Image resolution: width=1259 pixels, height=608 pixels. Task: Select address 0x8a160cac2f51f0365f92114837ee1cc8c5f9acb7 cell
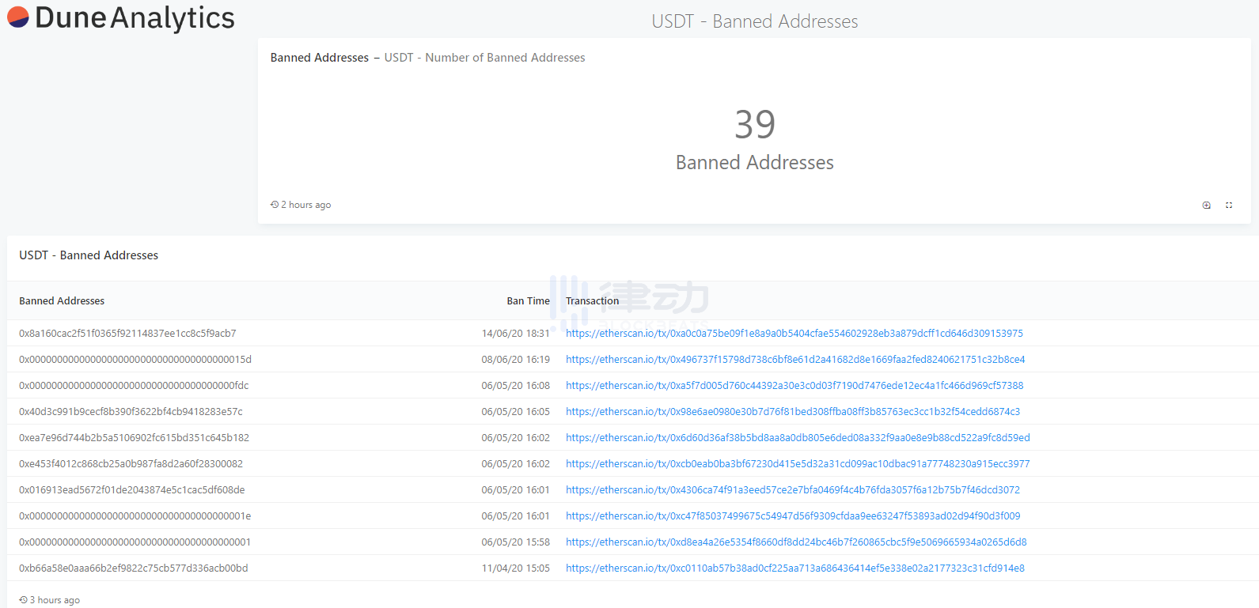pos(127,334)
